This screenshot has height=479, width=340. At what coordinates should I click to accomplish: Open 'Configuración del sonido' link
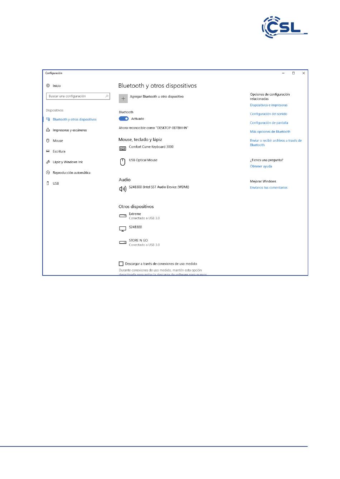pyautogui.click(x=269, y=114)
